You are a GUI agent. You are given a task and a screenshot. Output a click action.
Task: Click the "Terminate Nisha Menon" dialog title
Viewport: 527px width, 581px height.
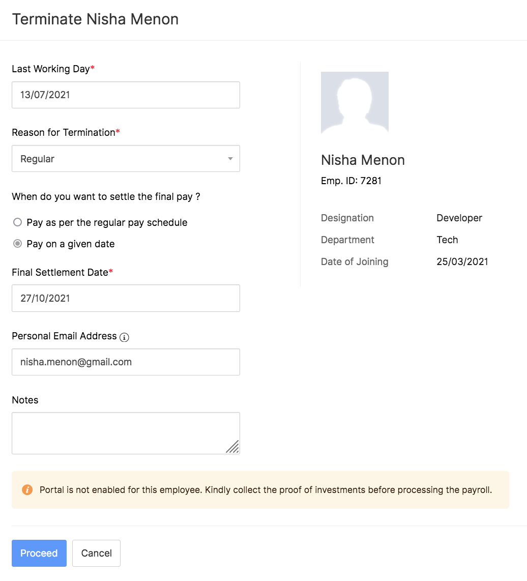pyautogui.click(x=95, y=19)
